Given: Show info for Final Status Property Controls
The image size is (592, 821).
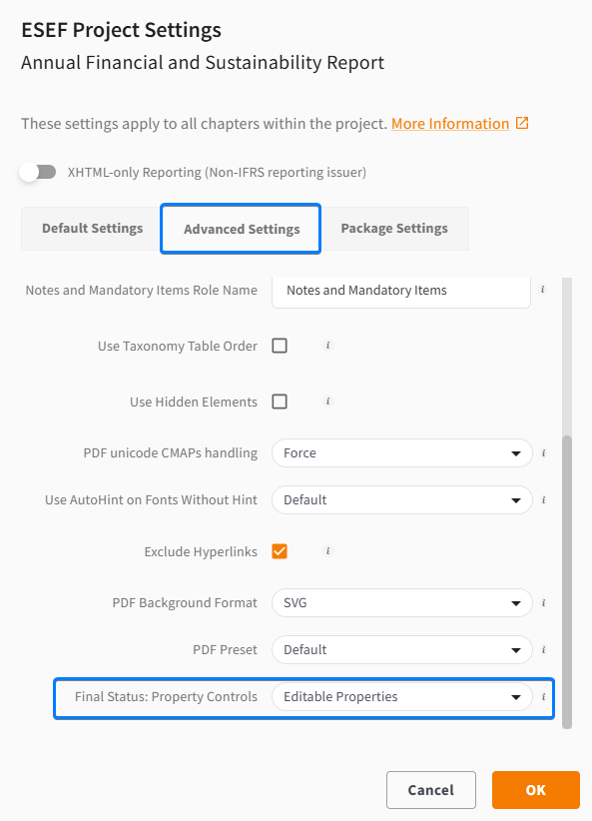Looking at the screenshot, I should (x=543, y=697).
